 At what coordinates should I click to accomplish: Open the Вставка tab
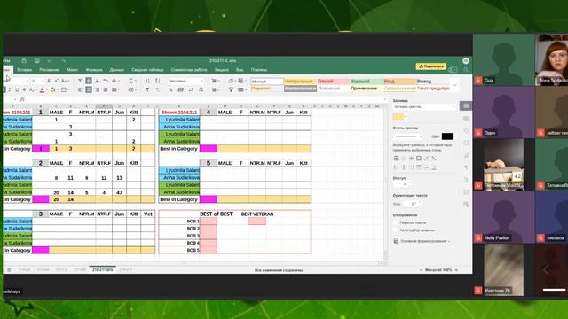tap(24, 70)
